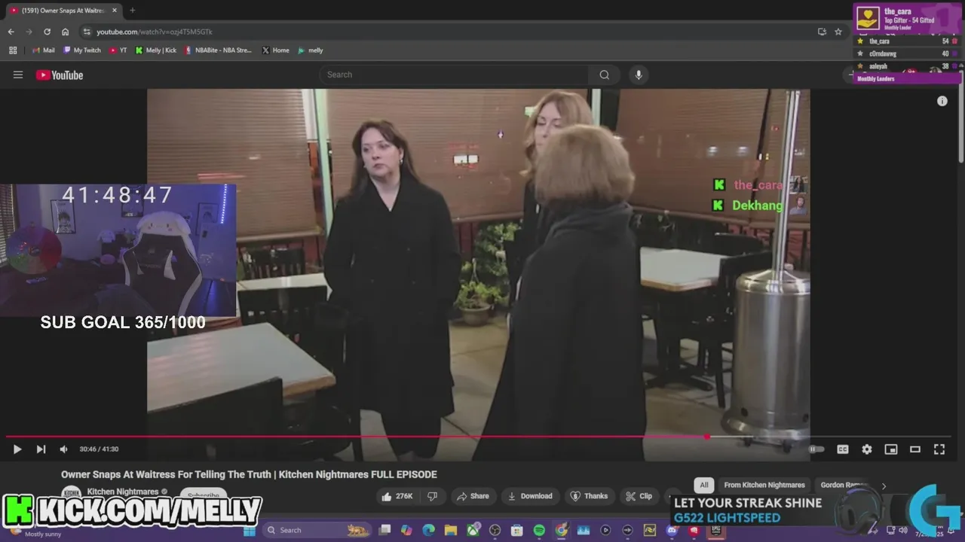
Task: Download the video
Action: click(x=530, y=496)
